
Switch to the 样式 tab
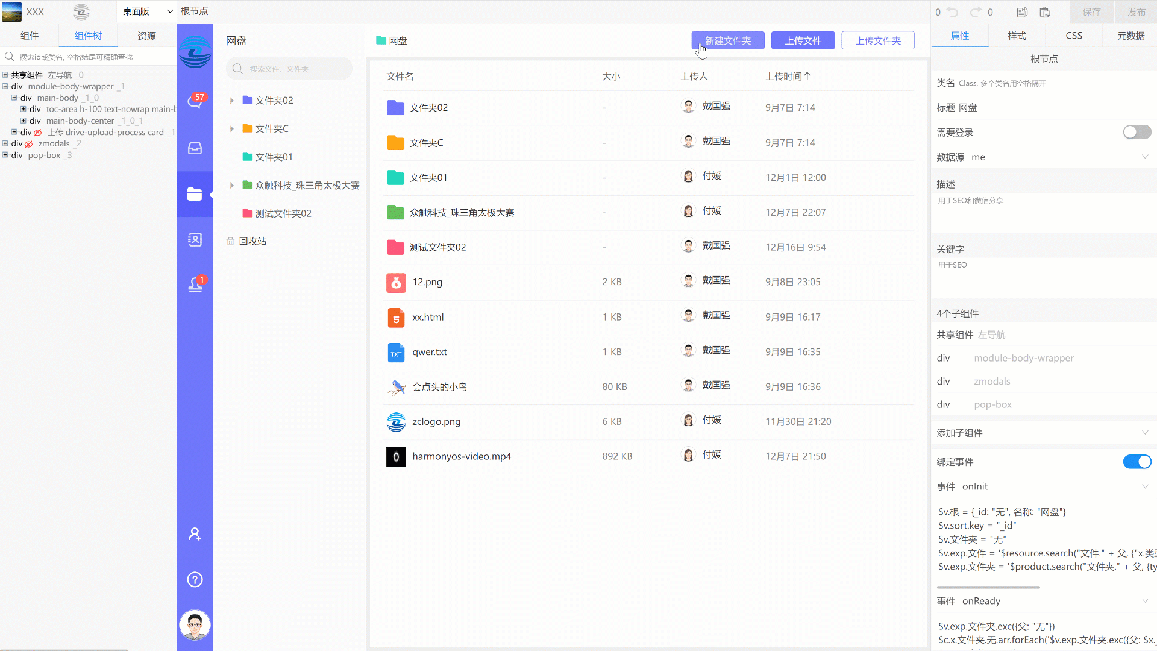(1017, 36)
